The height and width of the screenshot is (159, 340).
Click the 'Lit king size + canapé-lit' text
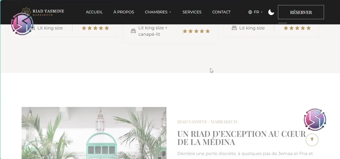point(153,31)
